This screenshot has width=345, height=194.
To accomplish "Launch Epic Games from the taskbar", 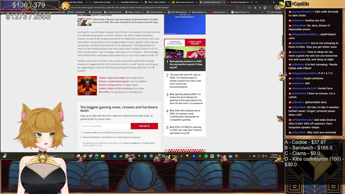I will click(x=139, y=156).
